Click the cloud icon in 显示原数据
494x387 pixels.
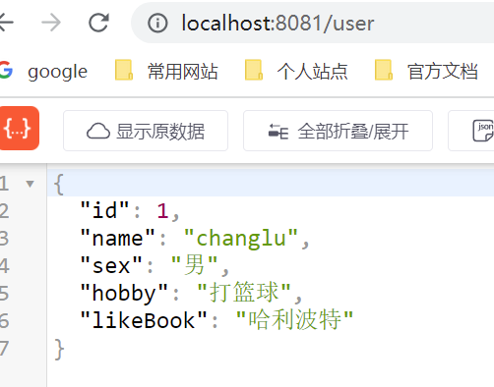click(x=98, y=131)
